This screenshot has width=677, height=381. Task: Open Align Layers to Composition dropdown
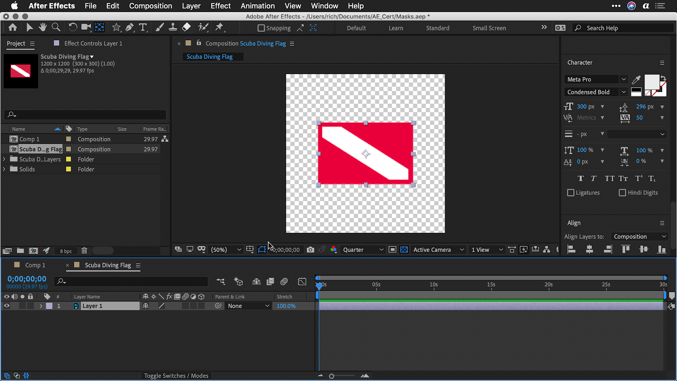[x=639, y=237]
